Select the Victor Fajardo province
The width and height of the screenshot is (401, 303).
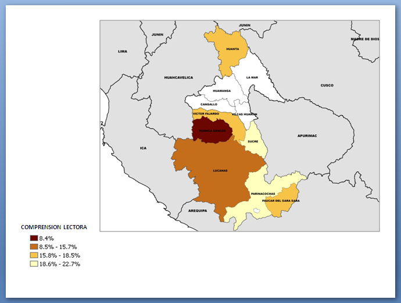click(x=206, y=113)
